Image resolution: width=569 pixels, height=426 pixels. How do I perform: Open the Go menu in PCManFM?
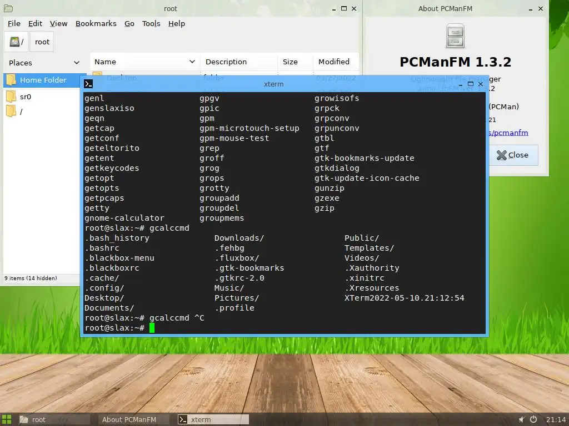pos(129,23)
